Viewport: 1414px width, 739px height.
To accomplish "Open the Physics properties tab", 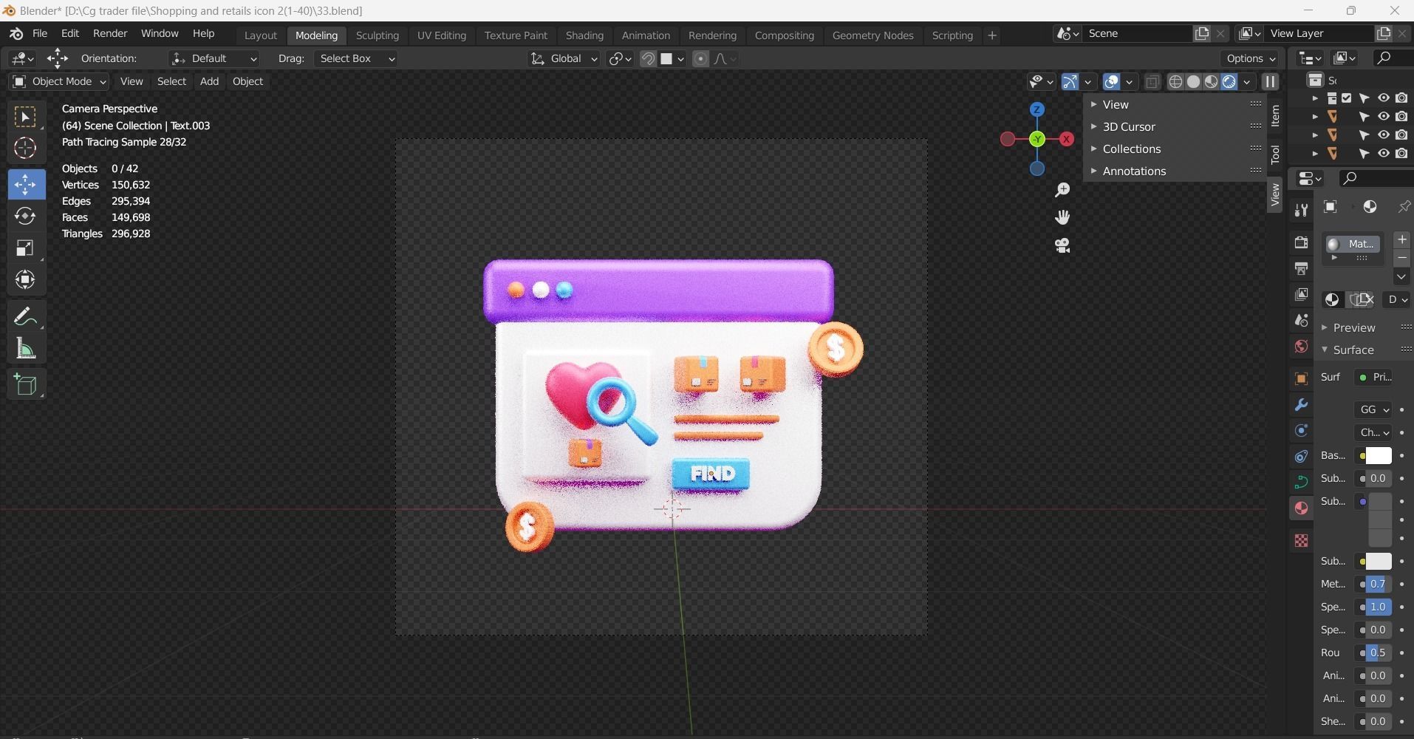I will [1301, 431].
